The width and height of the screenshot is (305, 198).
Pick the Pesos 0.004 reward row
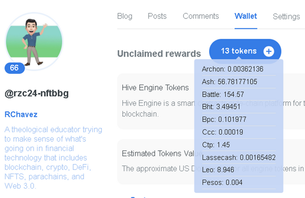[x=239, y=183]
